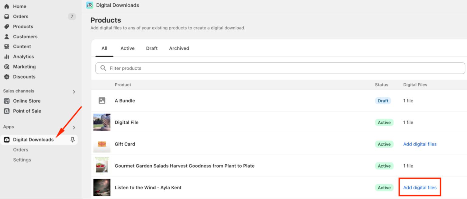Click the Digital File product thumbnail

coord(102,122)
